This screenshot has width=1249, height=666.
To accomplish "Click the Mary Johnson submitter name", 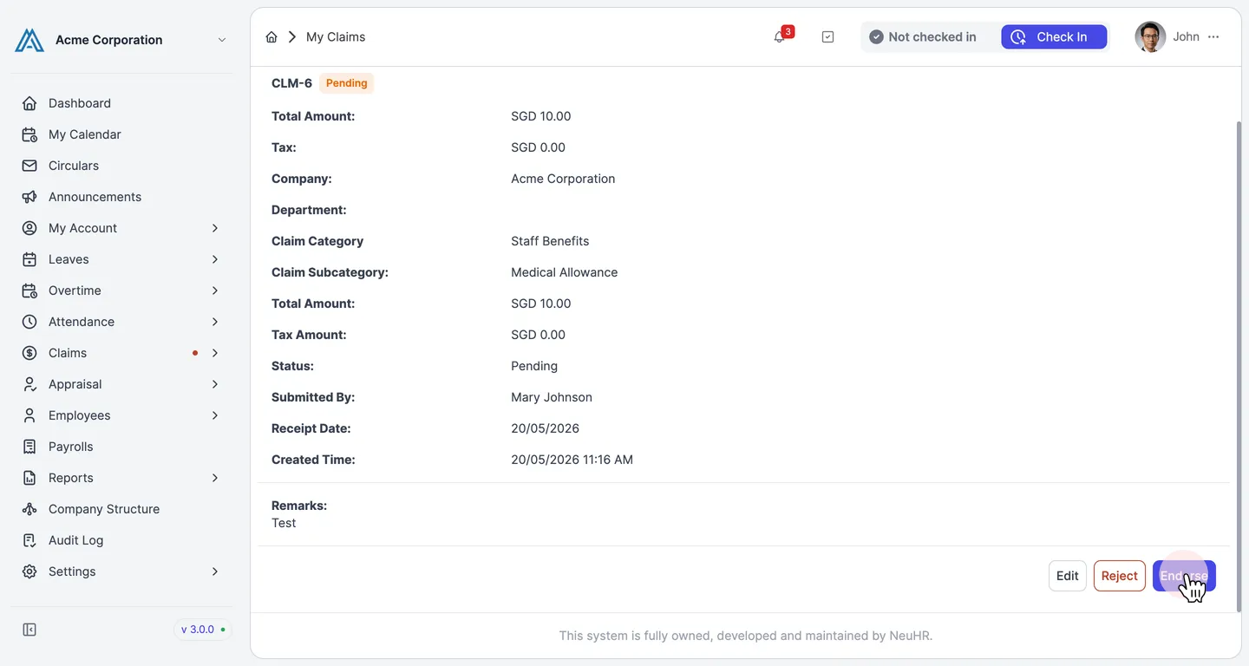I will pyautogui.click(x=552, y=397).
